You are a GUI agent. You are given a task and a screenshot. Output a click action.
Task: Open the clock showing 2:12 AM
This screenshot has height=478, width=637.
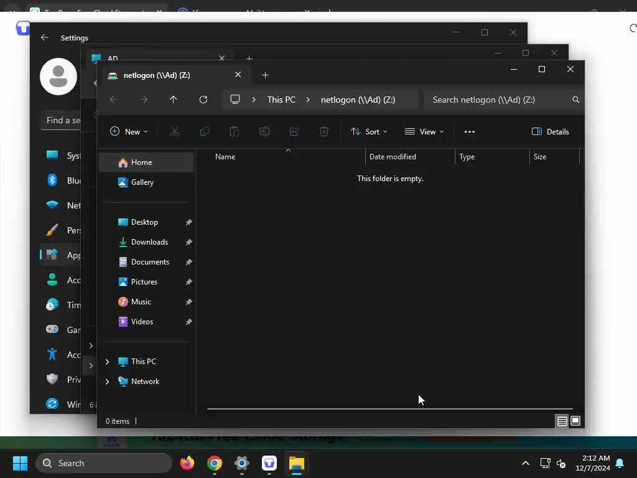coord(592,463)
